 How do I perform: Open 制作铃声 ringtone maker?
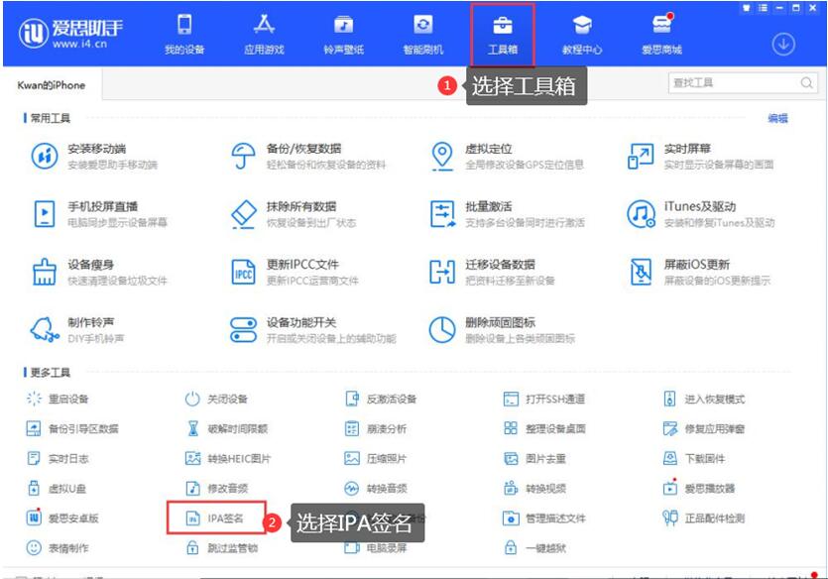coord(89,329)
